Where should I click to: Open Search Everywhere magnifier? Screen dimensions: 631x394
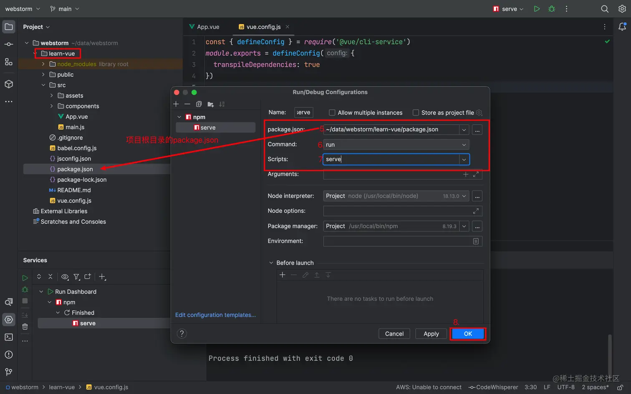point(605,9)
